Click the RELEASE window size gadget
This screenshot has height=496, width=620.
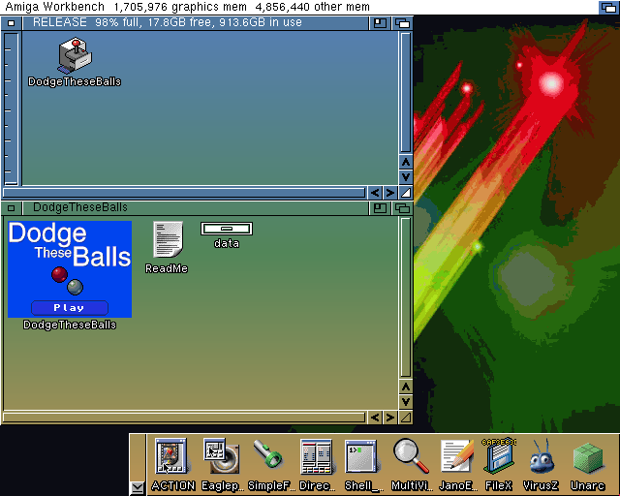(x=406, y=193)
